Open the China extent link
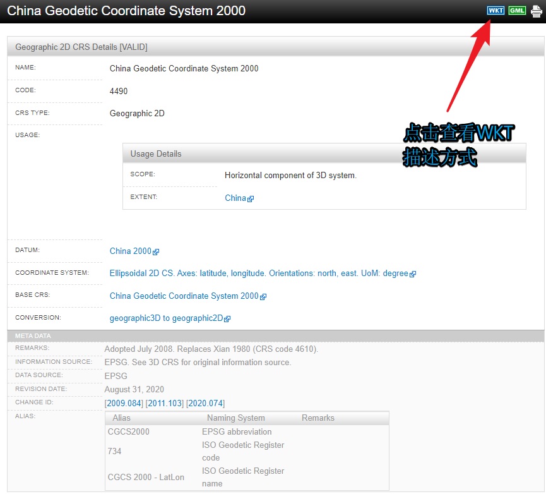 coord(235,198)
